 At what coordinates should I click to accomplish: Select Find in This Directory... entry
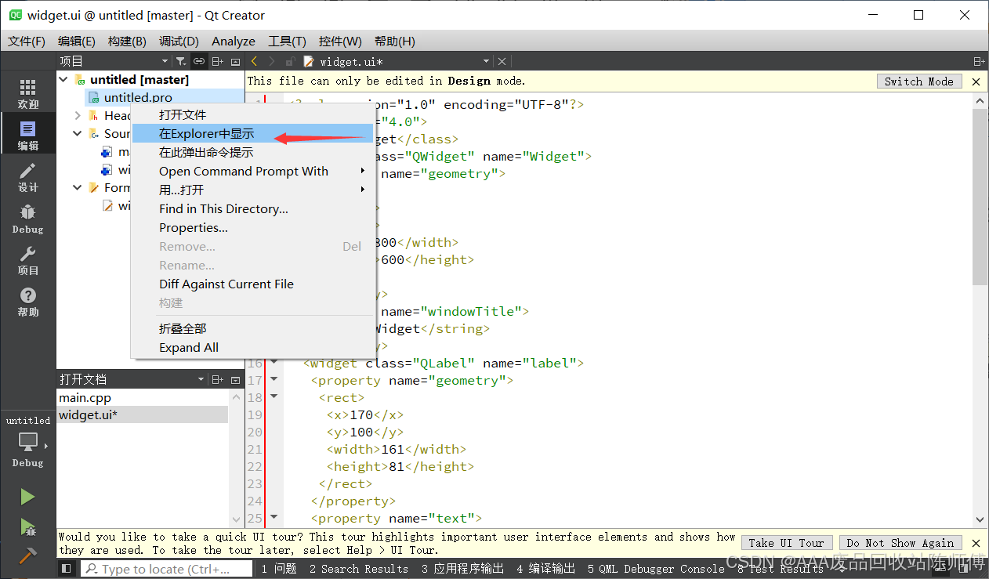pos(253,208)
